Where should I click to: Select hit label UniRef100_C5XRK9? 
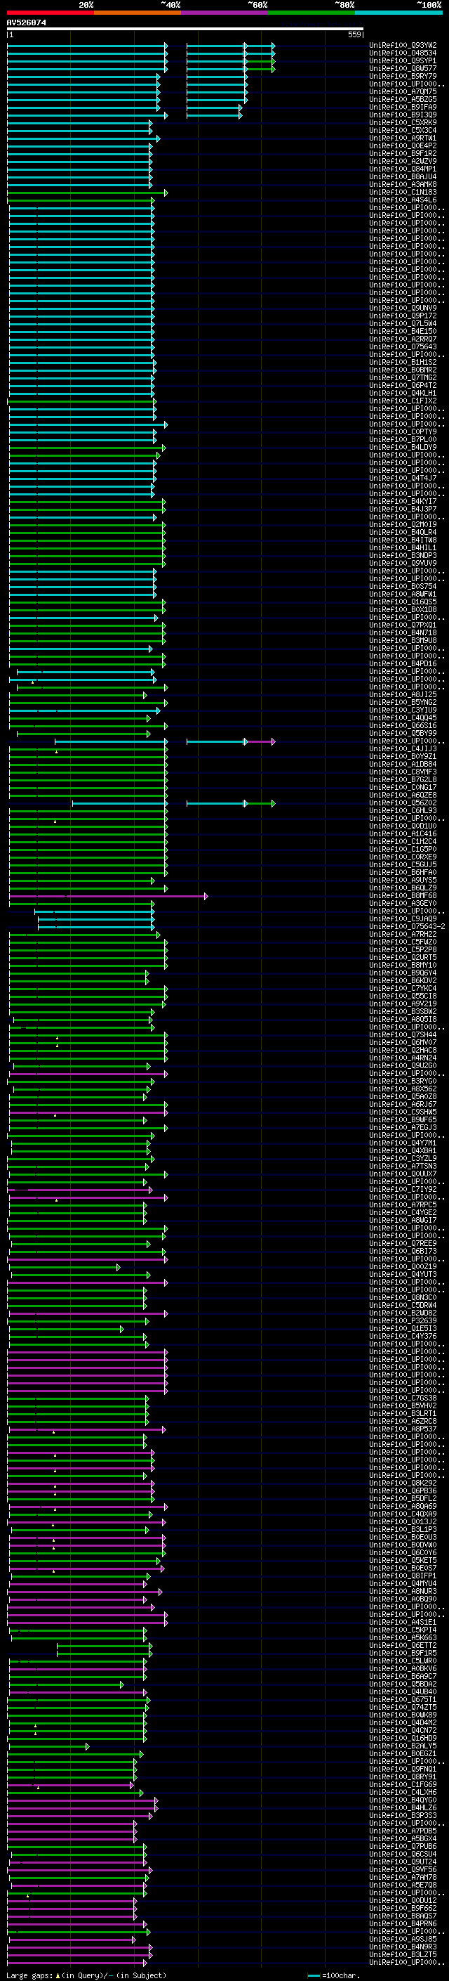[403, 122]
